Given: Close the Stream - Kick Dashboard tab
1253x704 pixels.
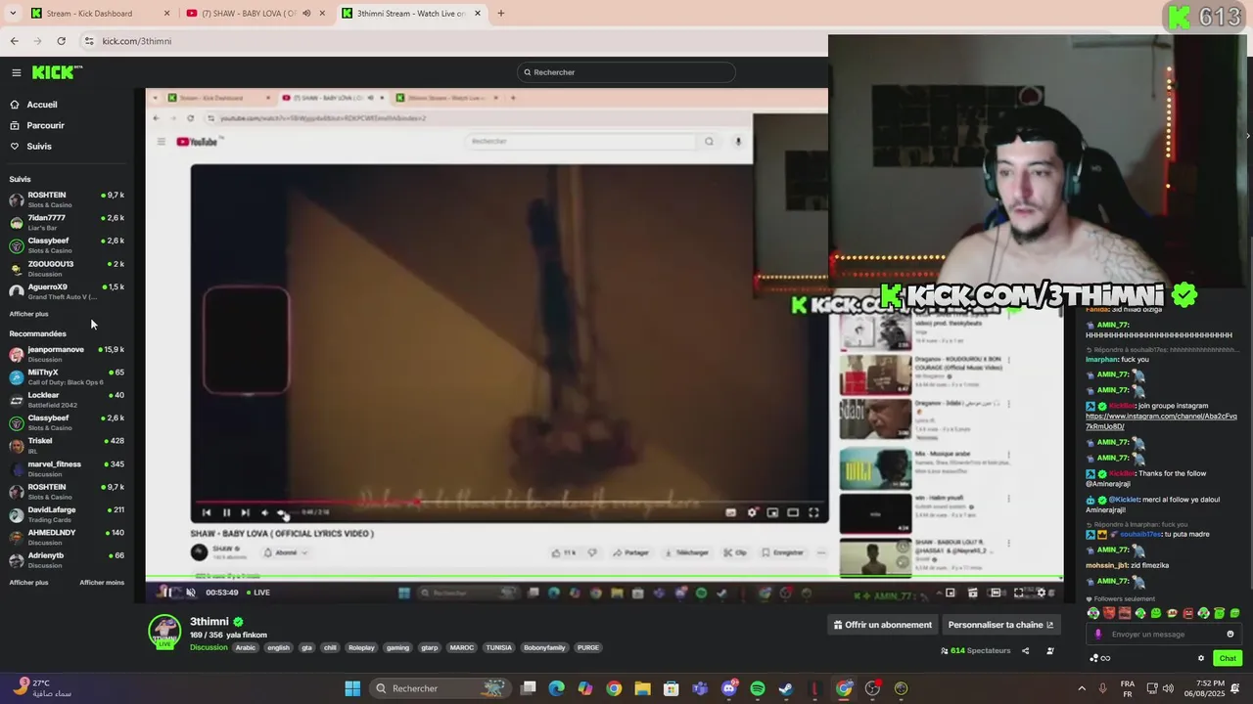Looking at the screenshot, I should pos(166,14).
